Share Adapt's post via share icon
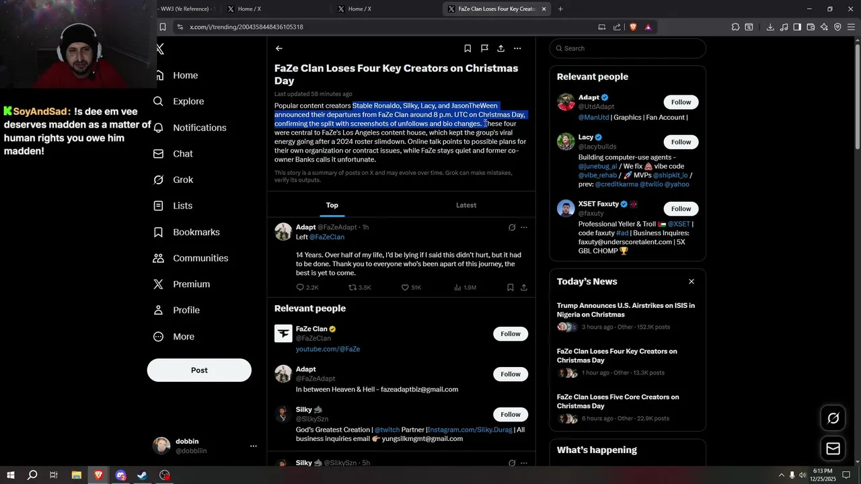Viewport: 861px width, 484px height. point(524,288)
